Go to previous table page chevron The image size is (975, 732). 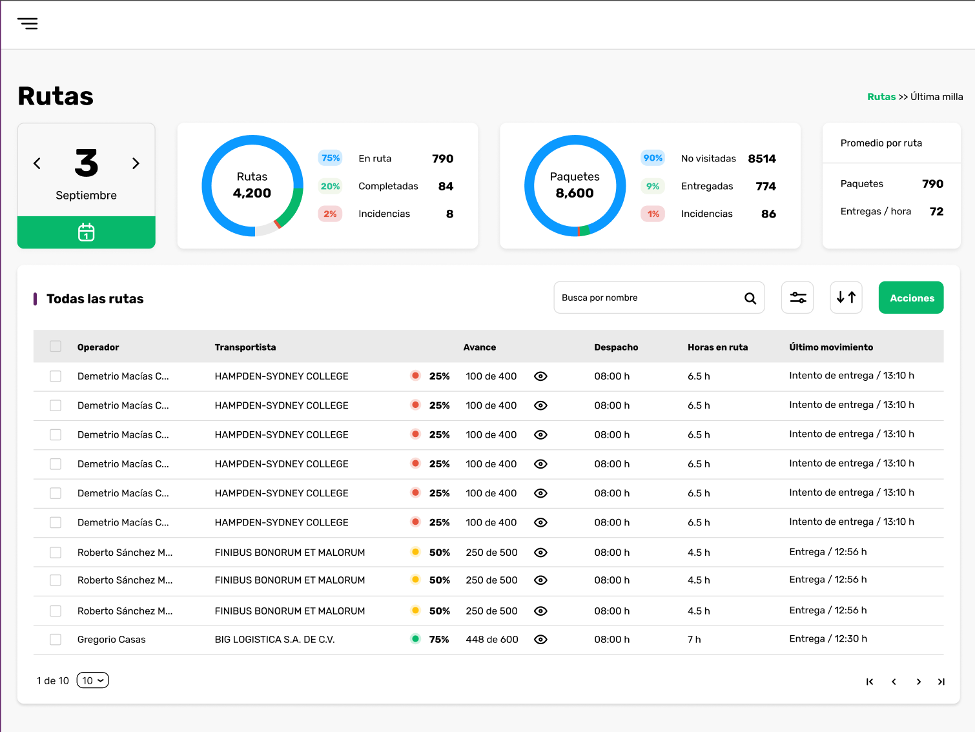point(894,682)
